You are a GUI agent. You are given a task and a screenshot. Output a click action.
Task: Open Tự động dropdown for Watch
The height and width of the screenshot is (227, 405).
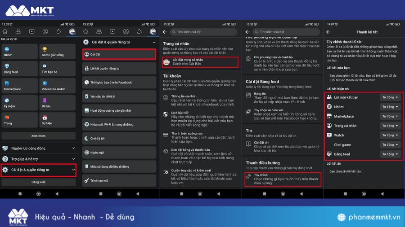pyautogui.click(x=390, y=135)
